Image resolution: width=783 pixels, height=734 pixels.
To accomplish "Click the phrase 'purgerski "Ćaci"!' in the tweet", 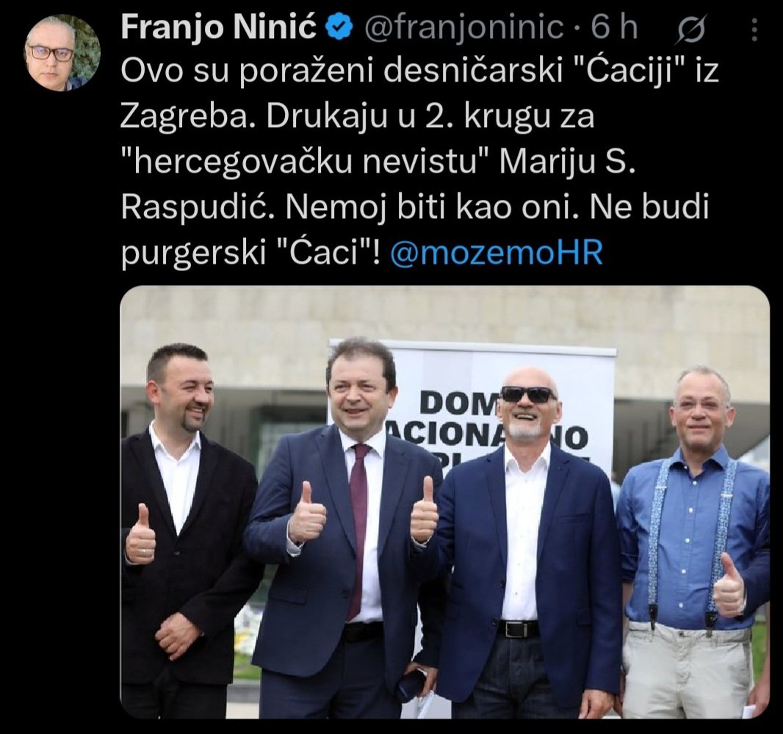I will (x=250, y=252).
